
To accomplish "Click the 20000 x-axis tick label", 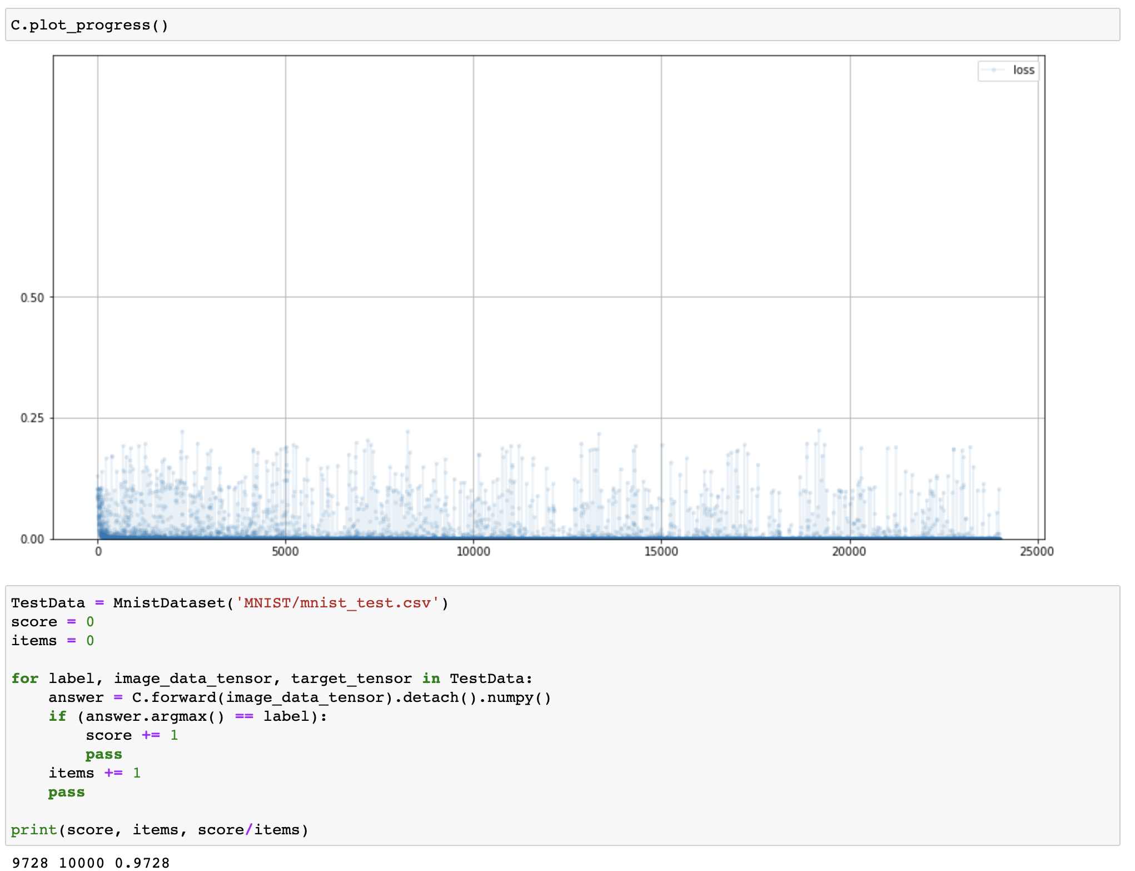I will (x=849, y=552).
